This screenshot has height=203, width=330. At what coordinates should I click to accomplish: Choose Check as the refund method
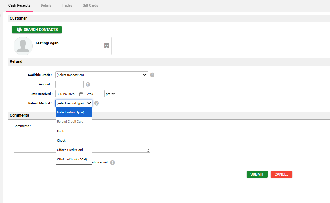click(x=61, y=141)
